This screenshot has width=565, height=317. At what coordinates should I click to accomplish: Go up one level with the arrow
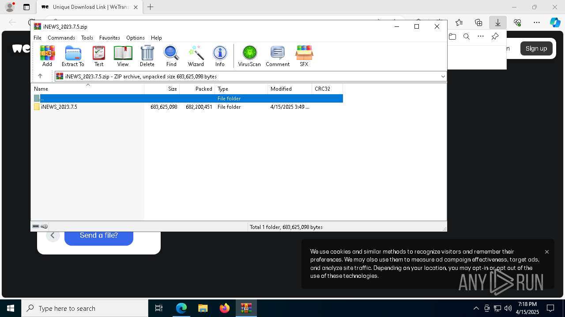[x=40, y=76]
